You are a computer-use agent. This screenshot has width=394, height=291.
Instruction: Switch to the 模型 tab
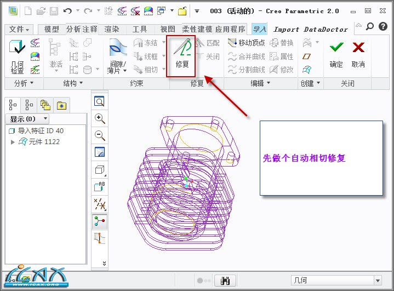point(52,29)
